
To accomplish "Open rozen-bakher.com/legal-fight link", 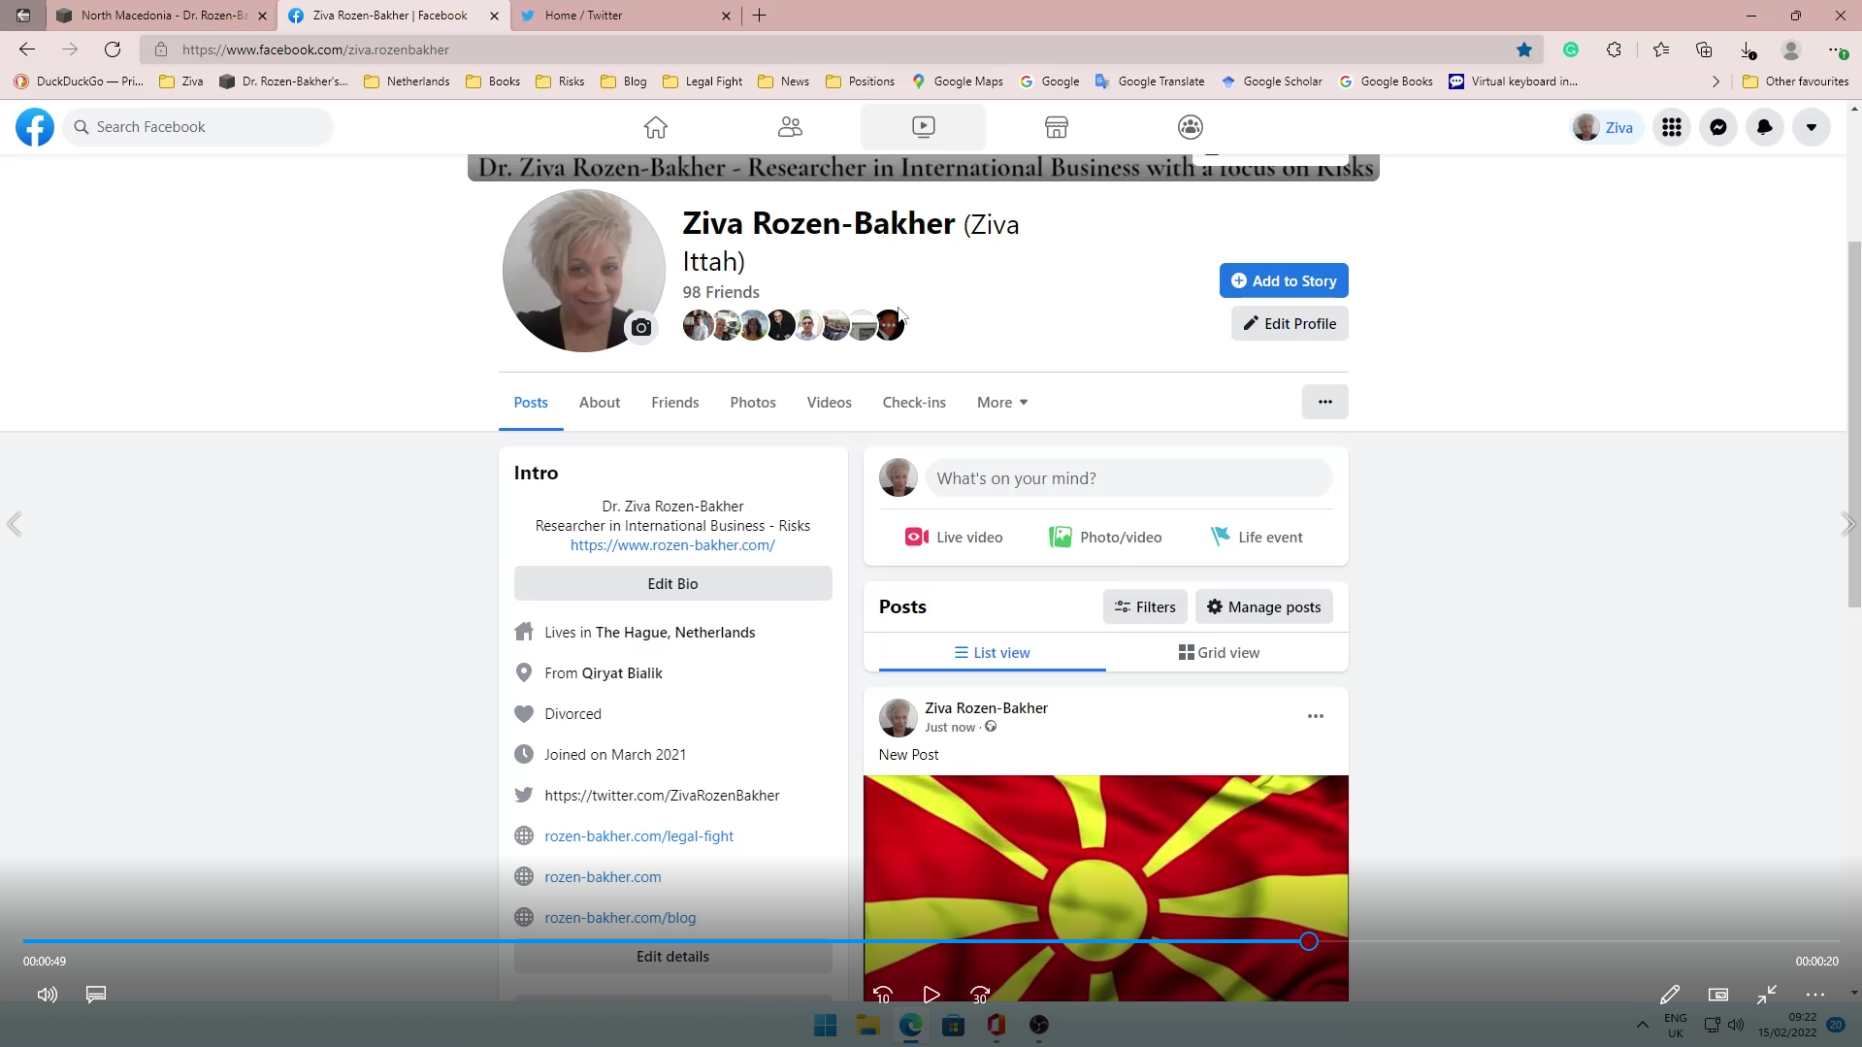I will 639,836.
